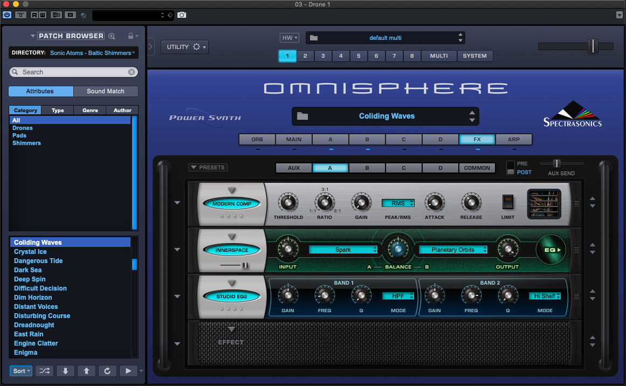Step to next patch with down arrow
This screenshot has width=626, height=386.
click(65, 371)
